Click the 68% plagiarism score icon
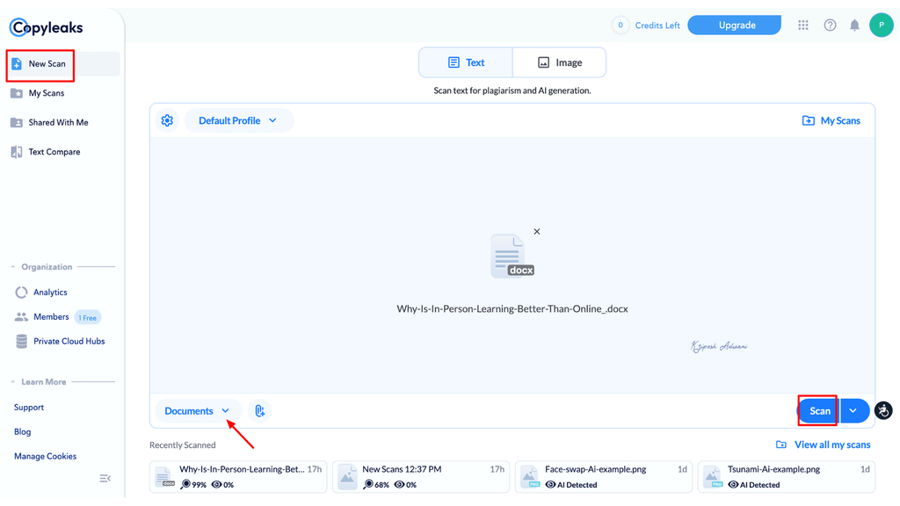Screen dimensions: 900x506 [x=368, y=485]
